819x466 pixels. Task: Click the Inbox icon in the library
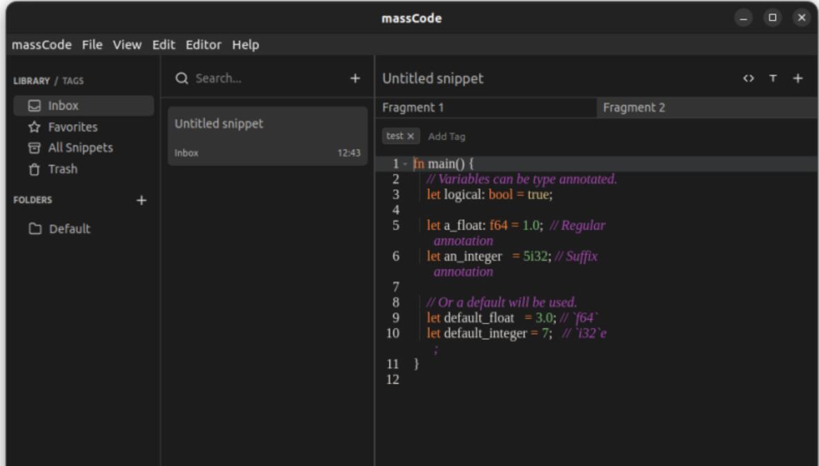34,106
